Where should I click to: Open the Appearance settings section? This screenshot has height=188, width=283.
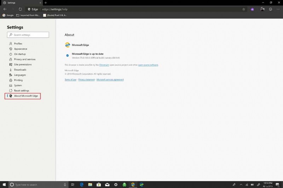[x=21, y=49]
